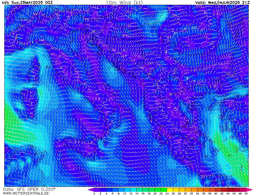Click the blue 4–6 kt legend swatch
Viewport: 253px width, 195px height.
pos(109,190)
